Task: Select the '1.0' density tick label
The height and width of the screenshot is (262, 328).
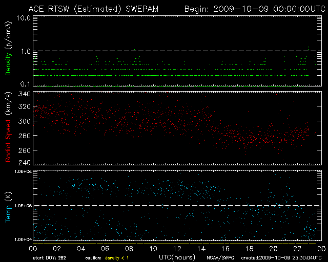Action: click(x=26, y=51)
